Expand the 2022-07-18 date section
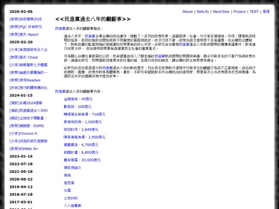The height and width of the screenshot is (209, 279). click(21, 164)
